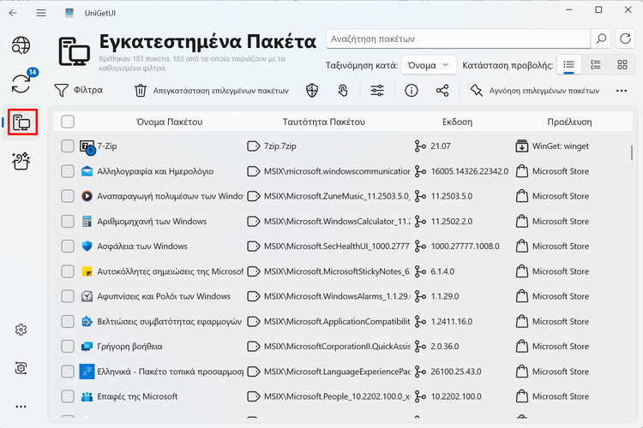Click the magnifier search button
Screen dimensions: 643x428
pyautogui.click(x=601, y=39)
